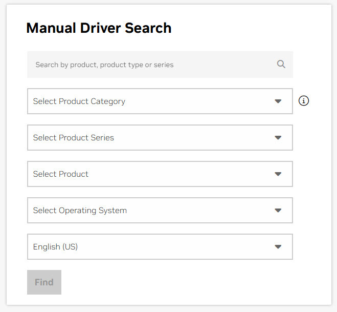
Task: Click the arrow in the English (US) box
Action: point(278,247)
